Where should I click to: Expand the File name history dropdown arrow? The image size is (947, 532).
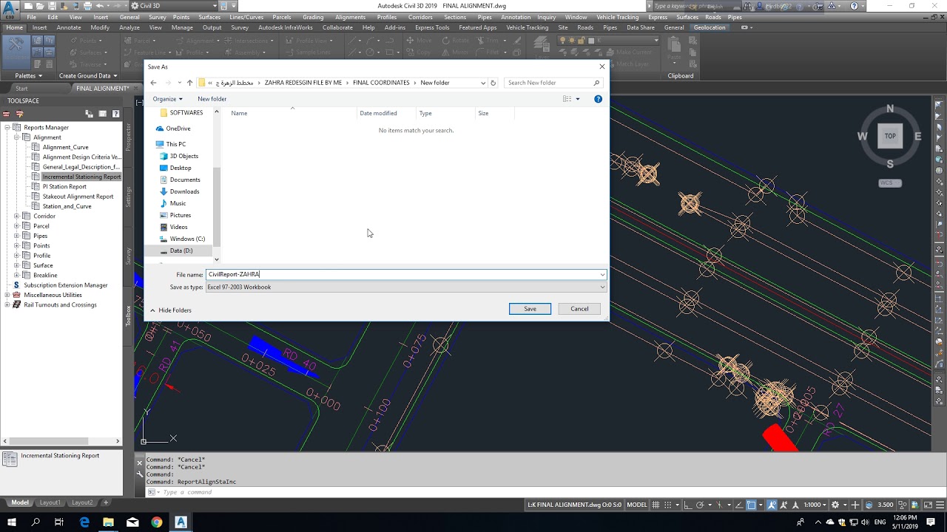point(602,274)
